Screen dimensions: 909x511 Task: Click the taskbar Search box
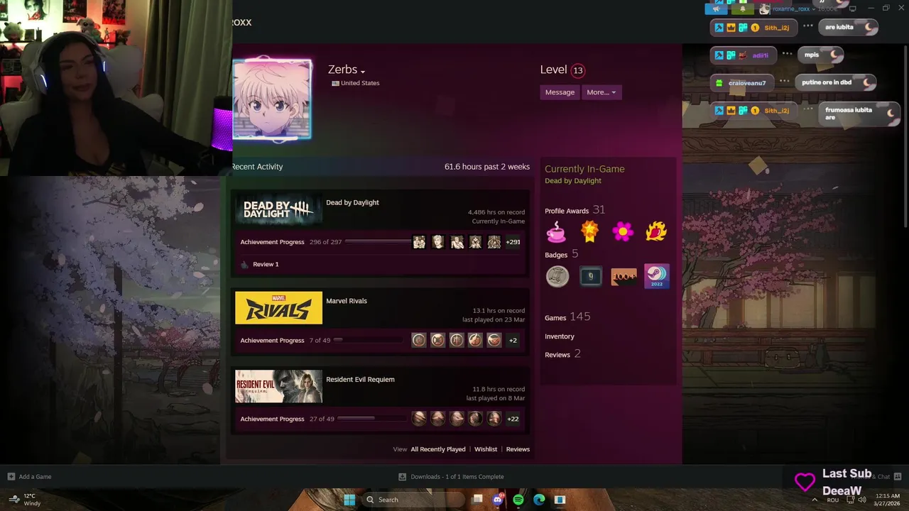click(413, 500)
